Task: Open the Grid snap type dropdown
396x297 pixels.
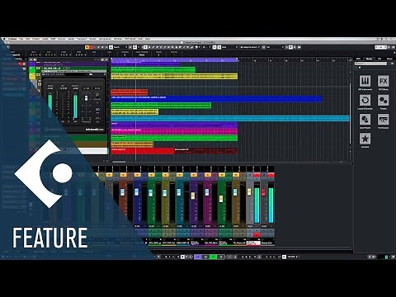Action: click(229, 47)
